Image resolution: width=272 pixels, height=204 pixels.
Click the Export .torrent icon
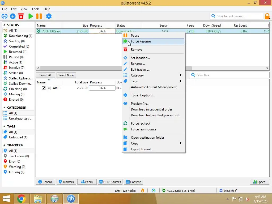(x=125, y=149)
